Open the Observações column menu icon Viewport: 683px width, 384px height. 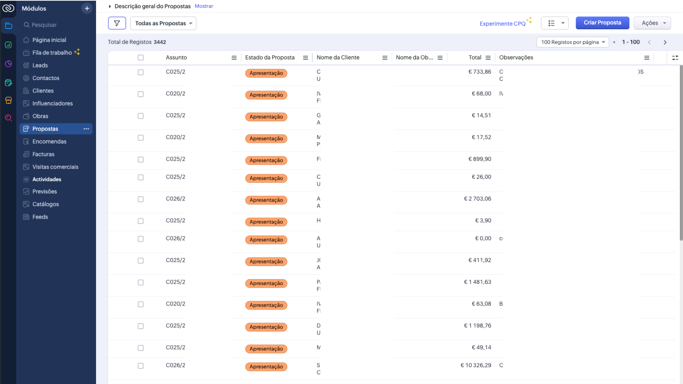[647, 58]
